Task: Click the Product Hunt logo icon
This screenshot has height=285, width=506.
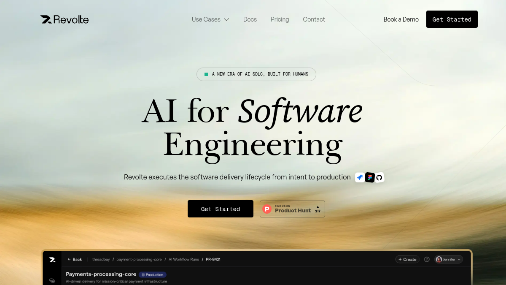Action: pos(267,209)
